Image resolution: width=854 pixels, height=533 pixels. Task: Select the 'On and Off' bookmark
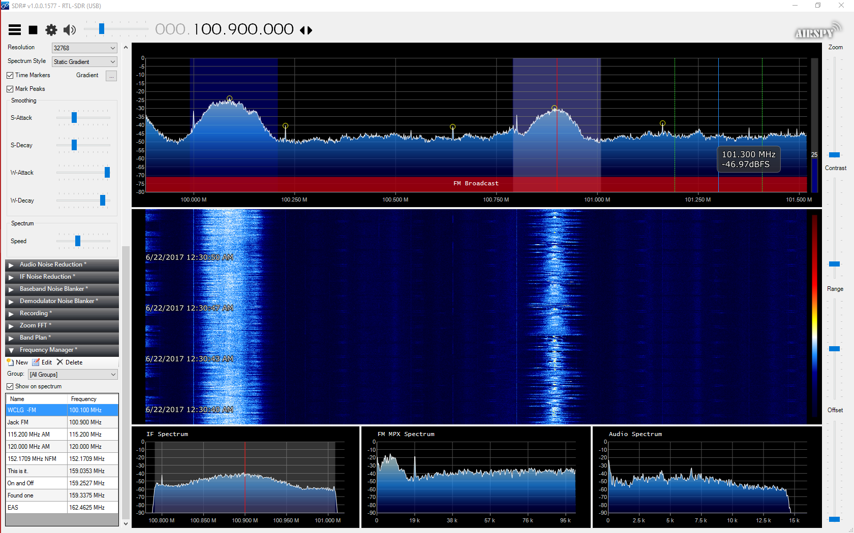(62, 483)
